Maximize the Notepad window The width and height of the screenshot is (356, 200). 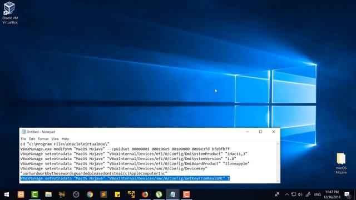point(260,132)
